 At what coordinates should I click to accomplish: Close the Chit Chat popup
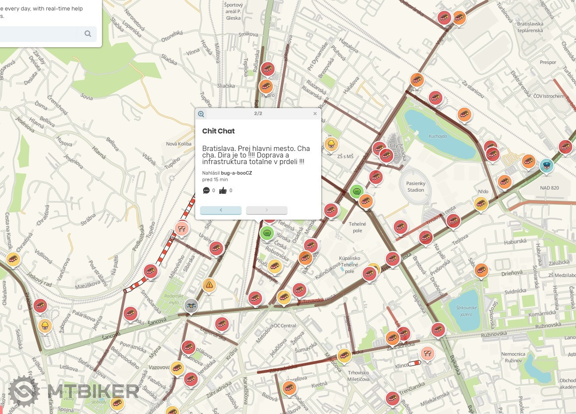(x=315, y=114)
